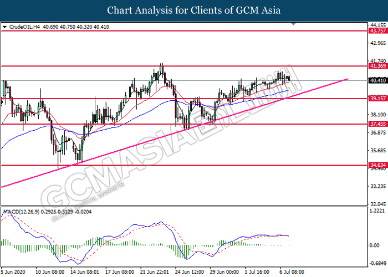Click the MACD(12,26,9) indicator label
This screenshot has height=277, width=388.
(x=21, y=212)
